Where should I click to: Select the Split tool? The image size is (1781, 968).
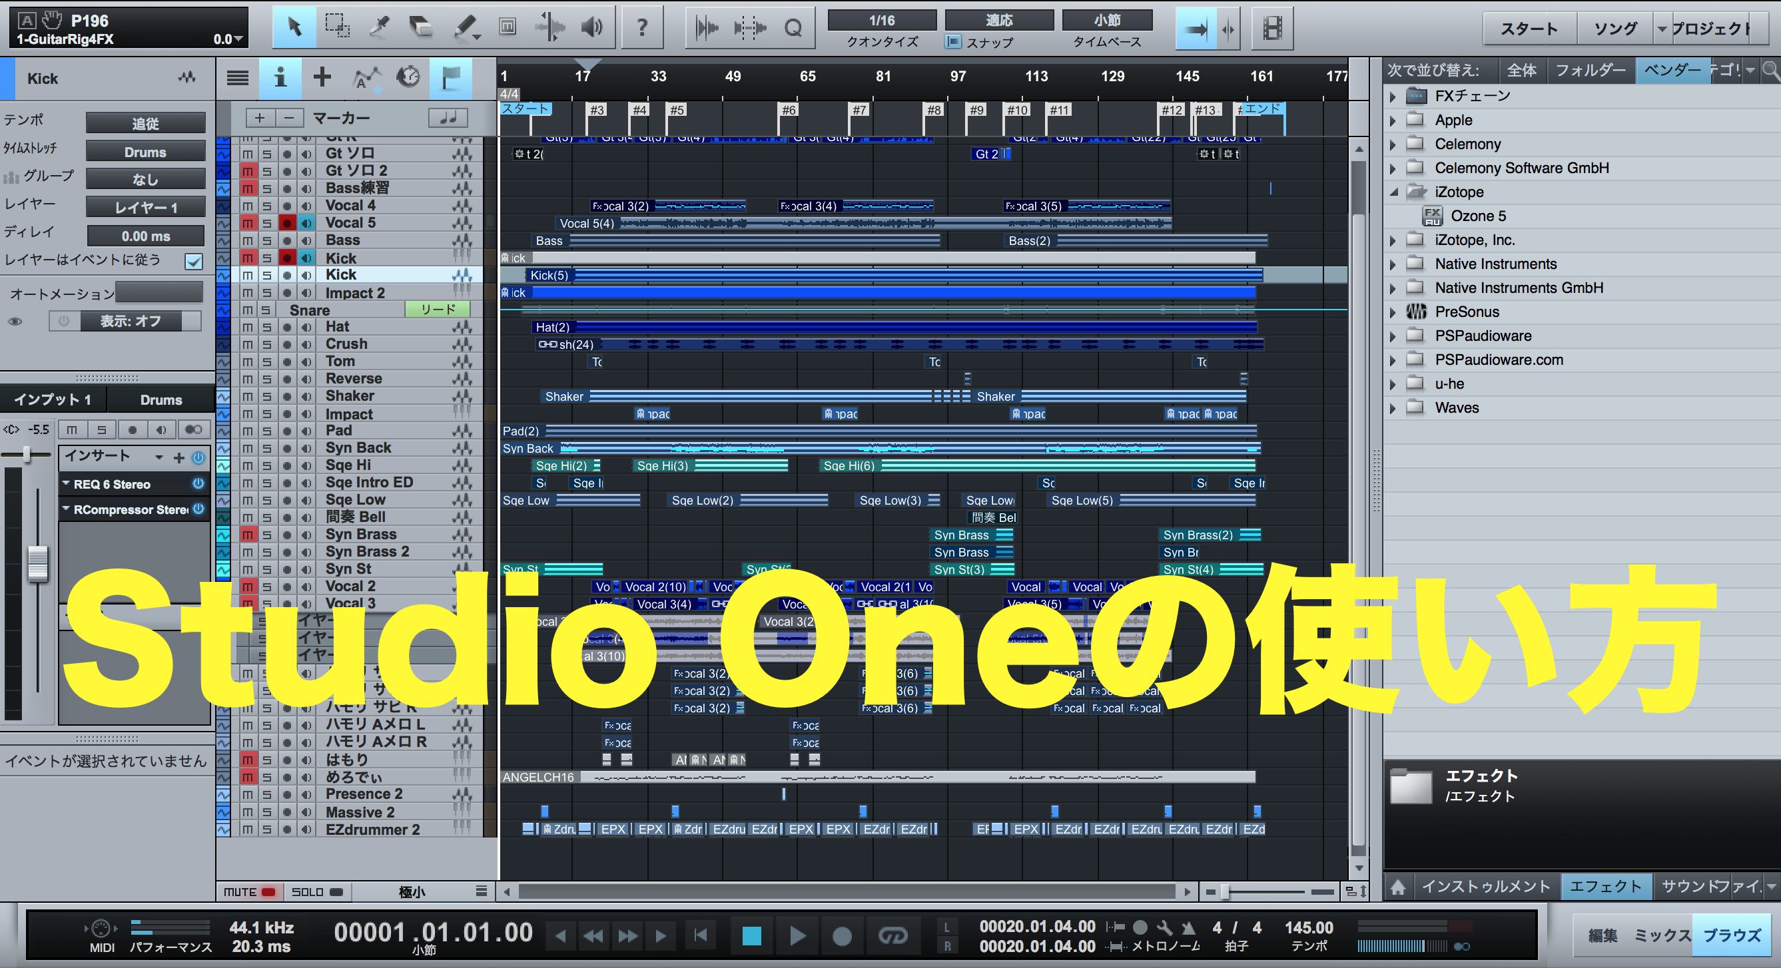pos(380,28)
